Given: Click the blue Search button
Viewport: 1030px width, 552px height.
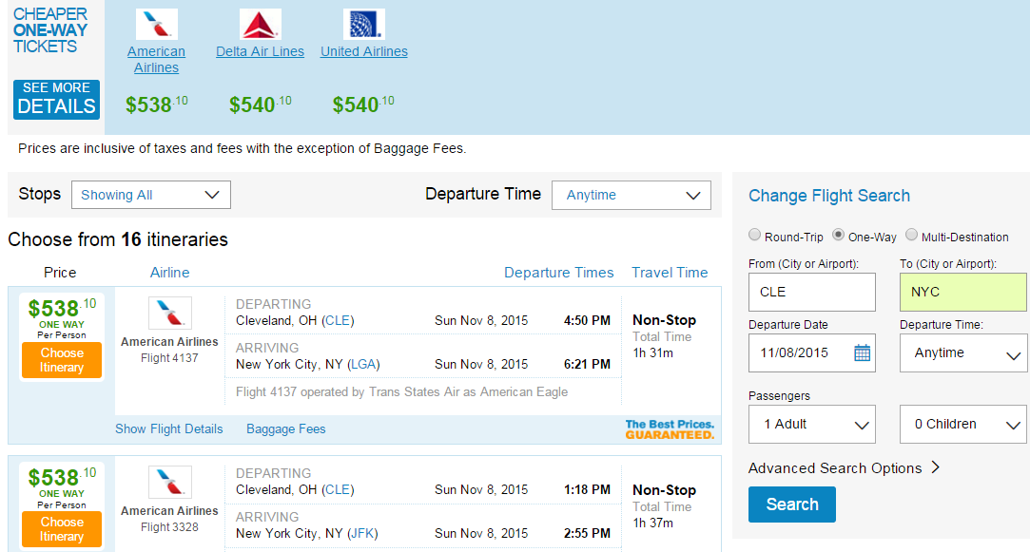Looking at the screenshot, I should coord(792,504).
